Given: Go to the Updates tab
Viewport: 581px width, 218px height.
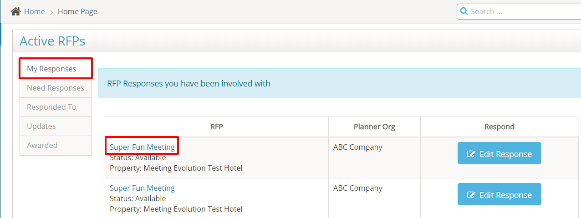Looking at the screenshot, I should (x=41, y=126).
